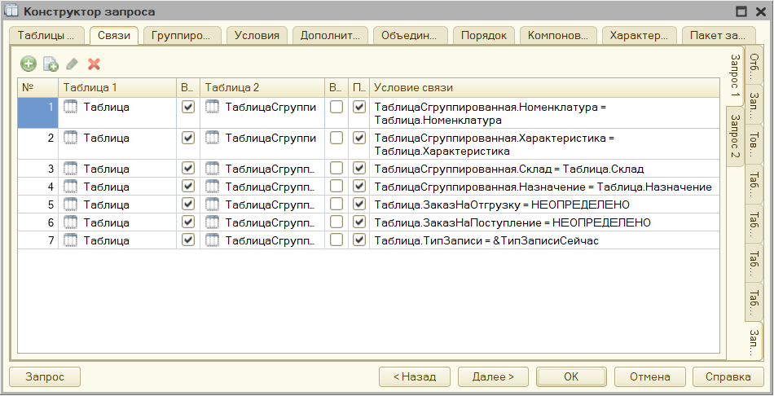
Task: Uncheck Table 1 'all' checkbox in row 6
Action: [x=188, y=222]
